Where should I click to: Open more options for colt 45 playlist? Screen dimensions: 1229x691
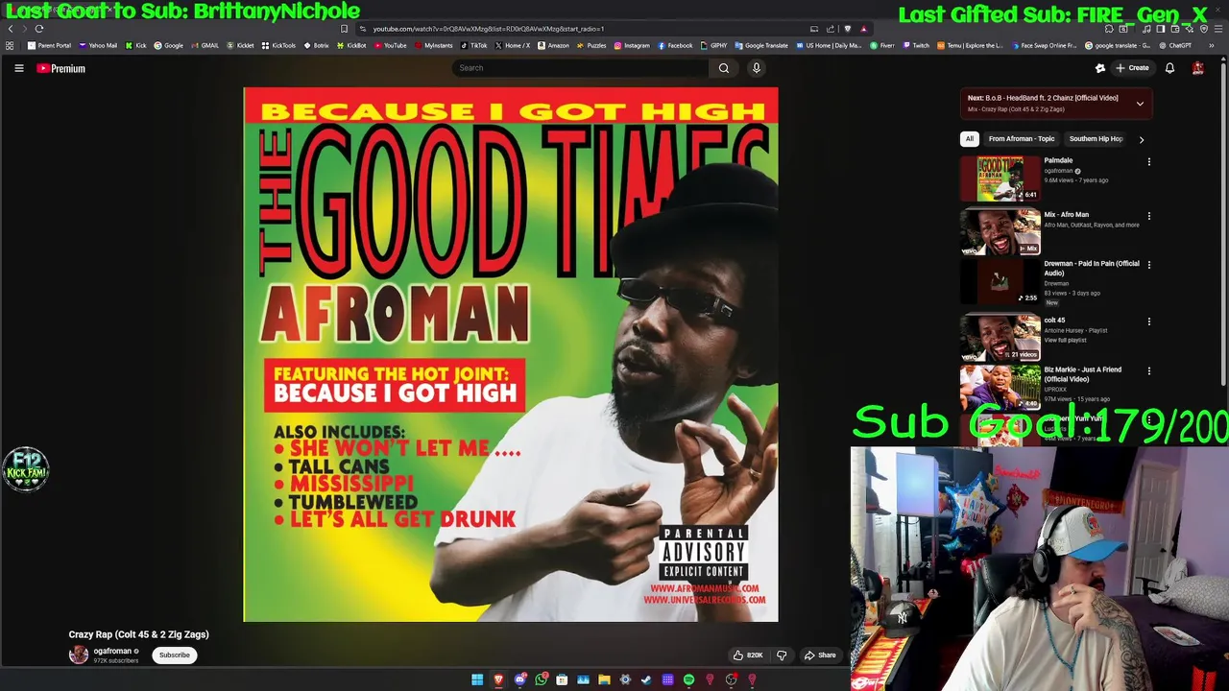(x=1148, y=322)
